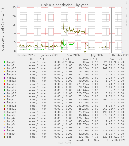Screen dimensions: 129x146
Task: Click the 'Munin 2.0.75' footer text
Action: [64, 143]
